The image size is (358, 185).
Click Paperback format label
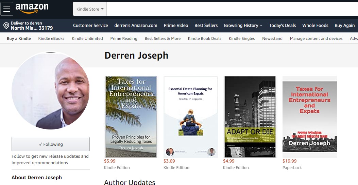292,168
